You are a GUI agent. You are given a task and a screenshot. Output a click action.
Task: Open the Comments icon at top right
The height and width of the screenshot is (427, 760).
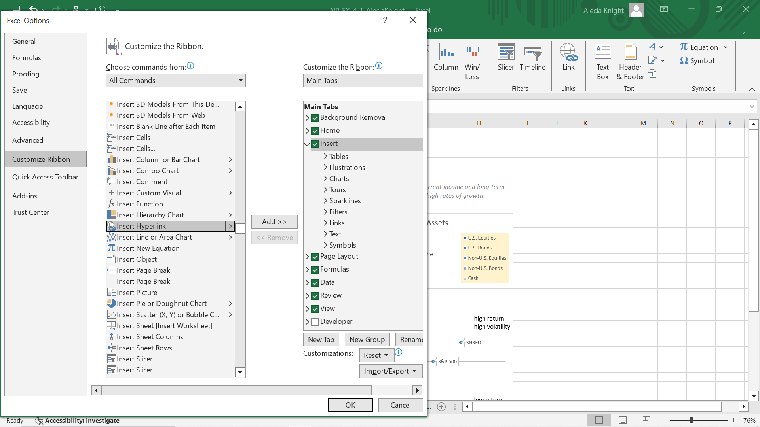[x=746, y=30]
